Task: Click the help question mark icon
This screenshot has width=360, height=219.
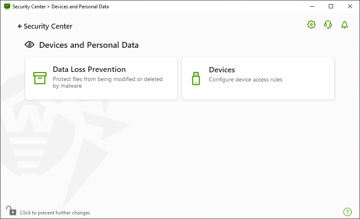Action: tap(348, 212)
